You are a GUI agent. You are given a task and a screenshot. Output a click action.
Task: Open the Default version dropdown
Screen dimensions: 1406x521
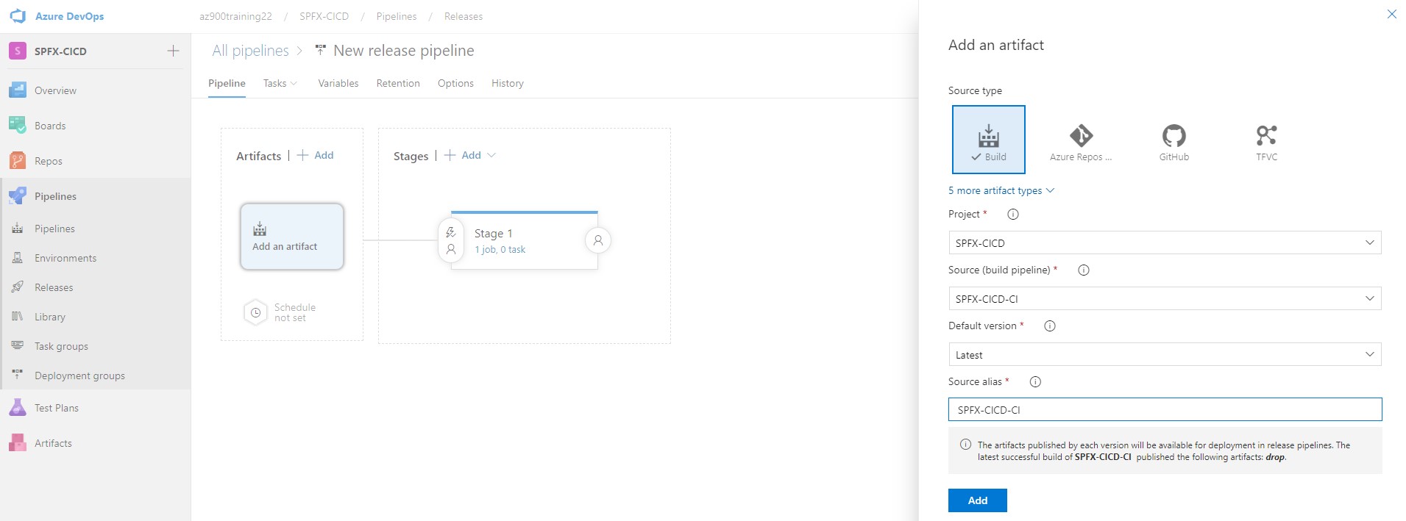coord(1164,354)
